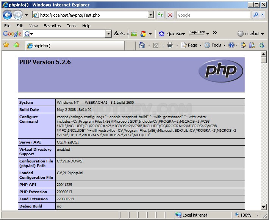This screenshot has width=269, height=220.
Task: Click the Build Date value May 2 2008
Action: (x=74, y=109)
